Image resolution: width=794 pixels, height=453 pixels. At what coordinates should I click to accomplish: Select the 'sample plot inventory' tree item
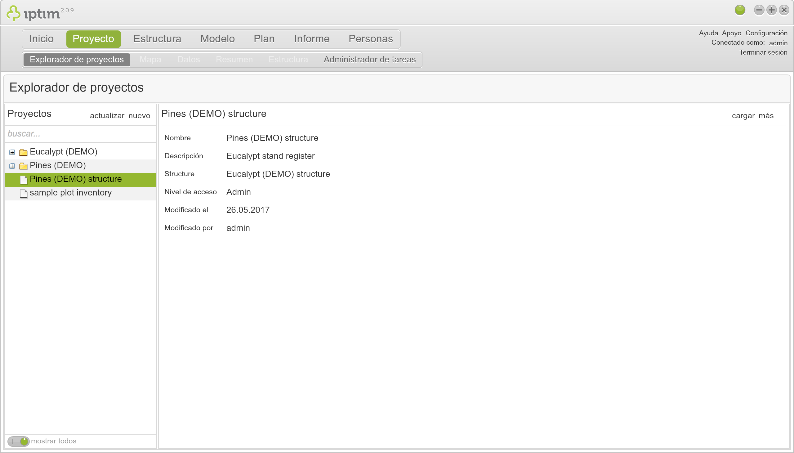71,193
